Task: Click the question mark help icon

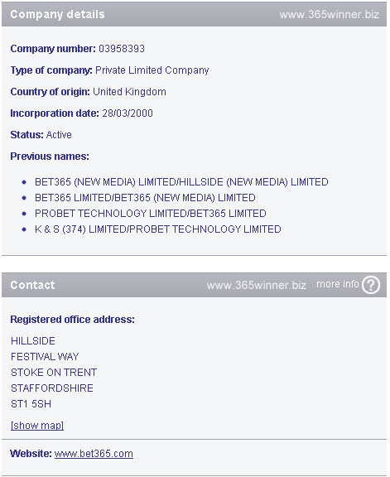Action: click(370, 285)
